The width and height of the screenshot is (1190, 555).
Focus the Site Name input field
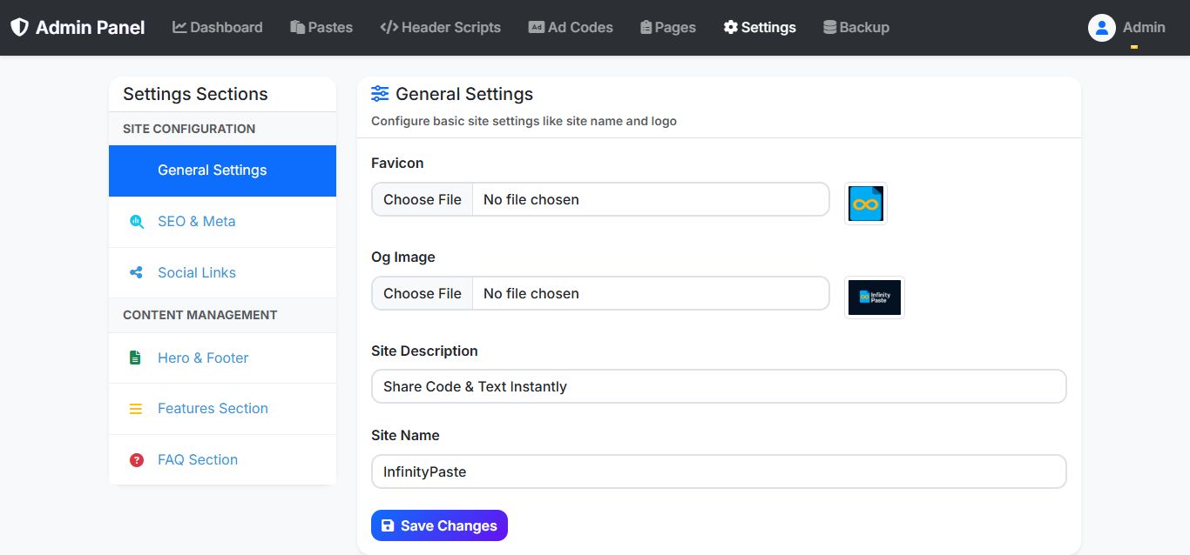[x=719, y=471]
